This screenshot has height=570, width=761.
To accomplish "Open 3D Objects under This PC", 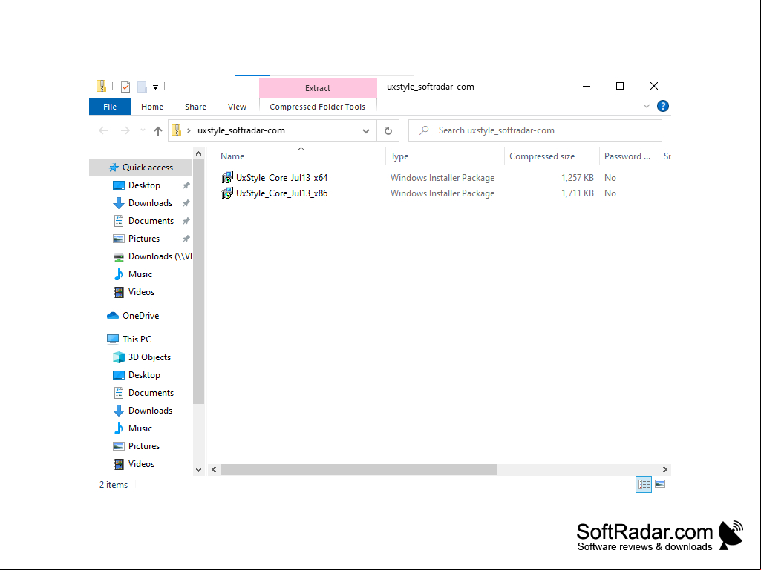I will pos(149,357).
